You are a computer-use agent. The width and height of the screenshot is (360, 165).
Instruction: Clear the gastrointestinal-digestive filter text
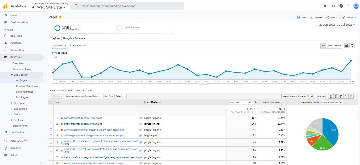[x=308, y=96]
